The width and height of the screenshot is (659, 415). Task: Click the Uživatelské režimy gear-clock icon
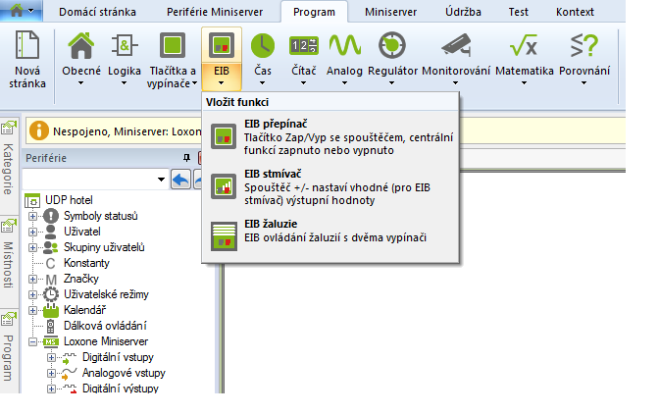pos(51,294)
